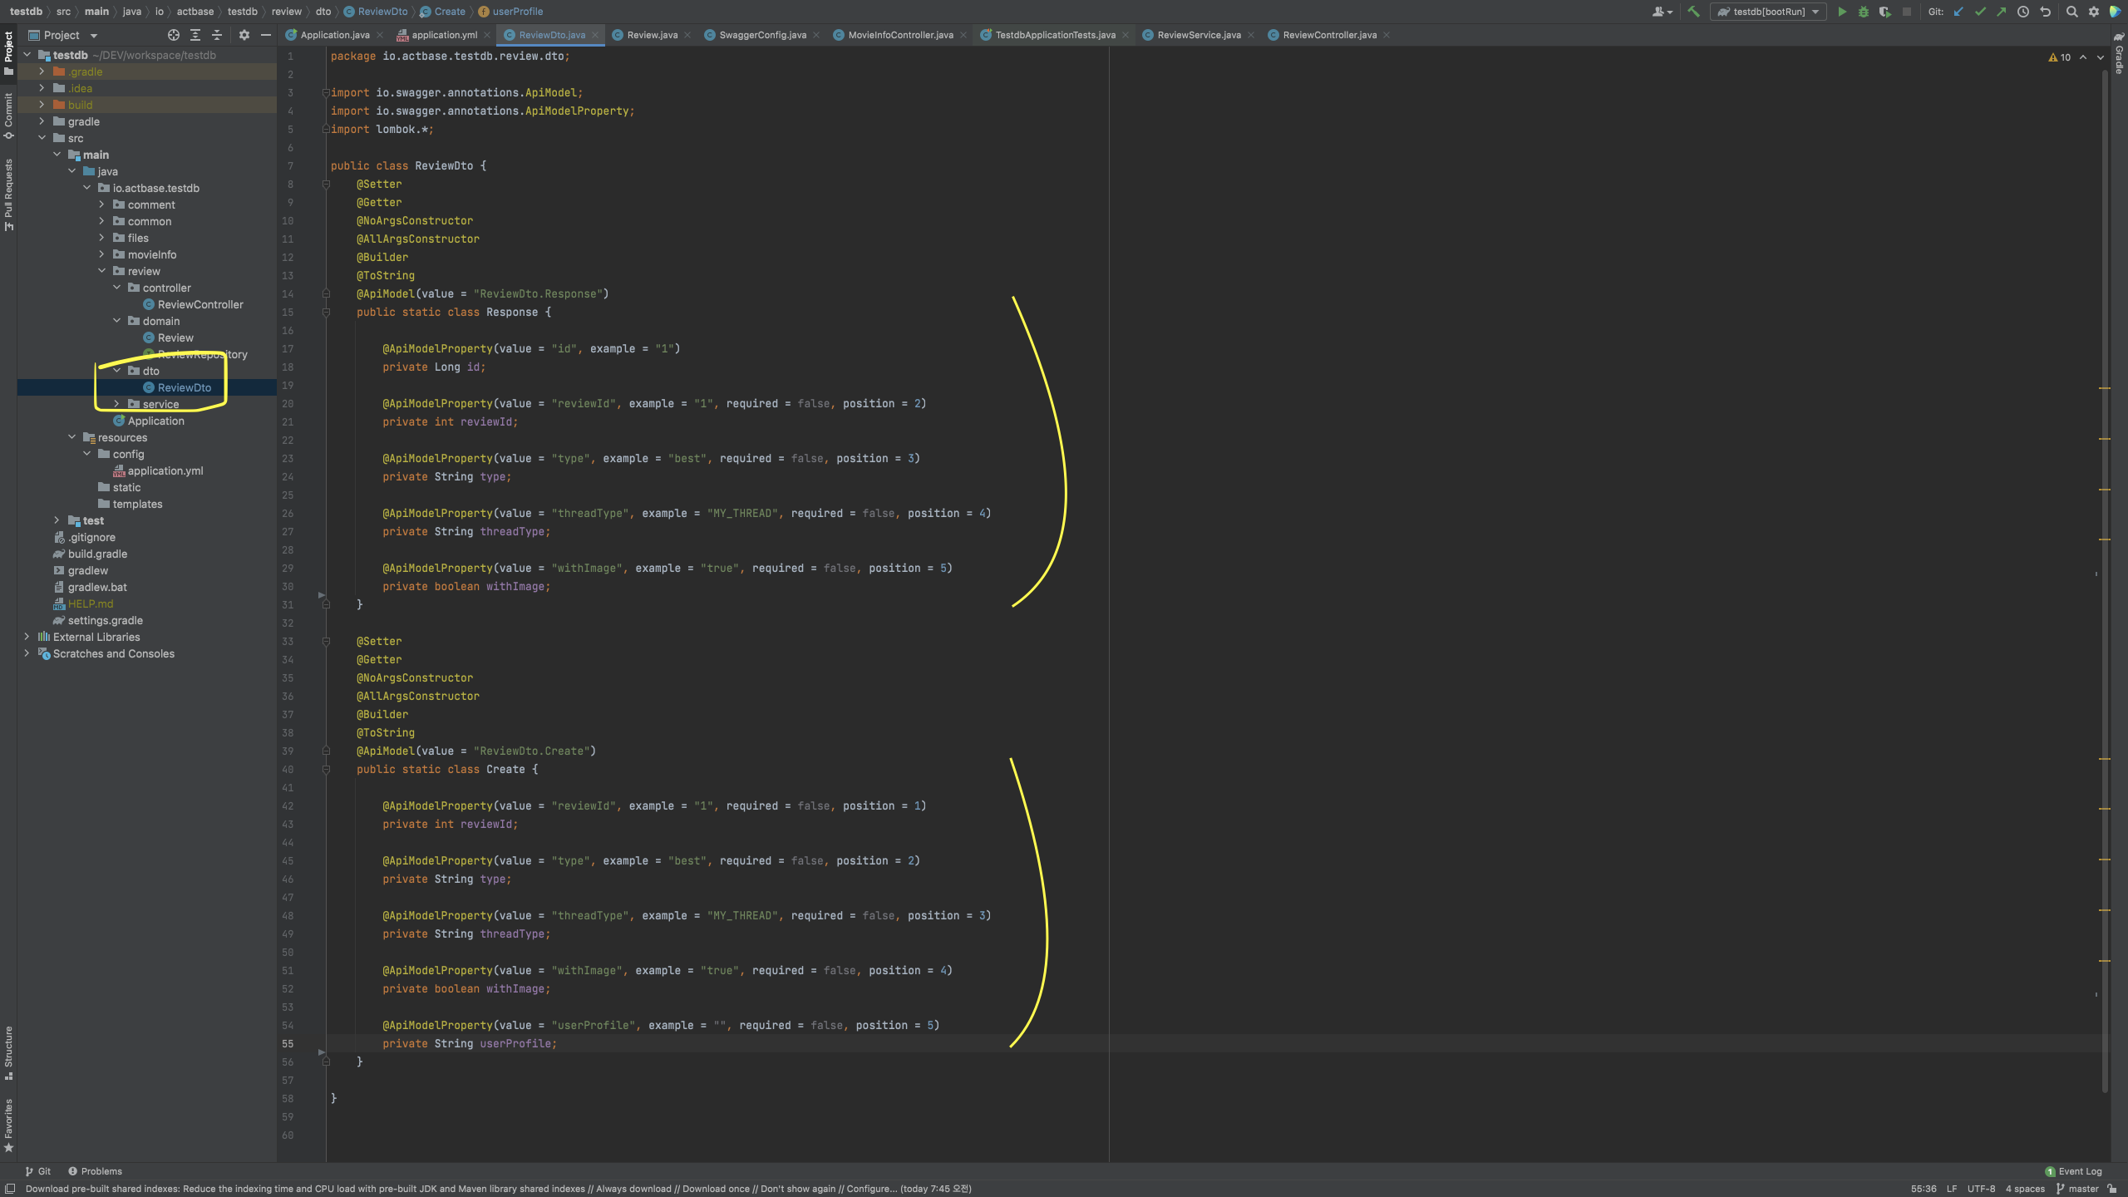
Task: Open Search Everywhere with the magnifier icon
Action: pyautogui.click(x=2071, y=12)
